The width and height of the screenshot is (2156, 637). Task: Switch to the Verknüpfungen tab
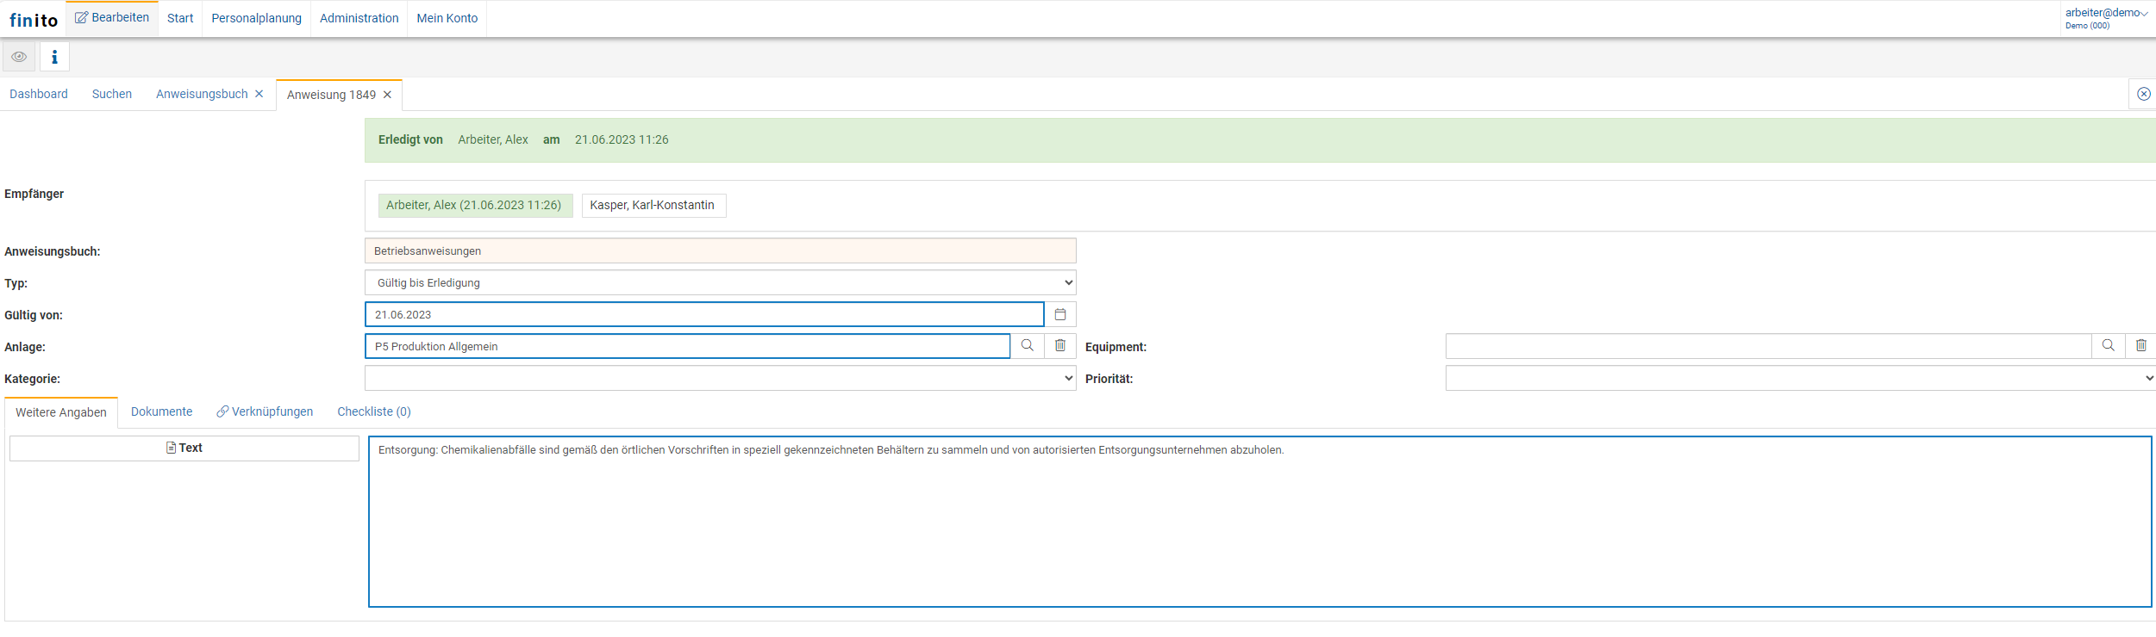265,411
